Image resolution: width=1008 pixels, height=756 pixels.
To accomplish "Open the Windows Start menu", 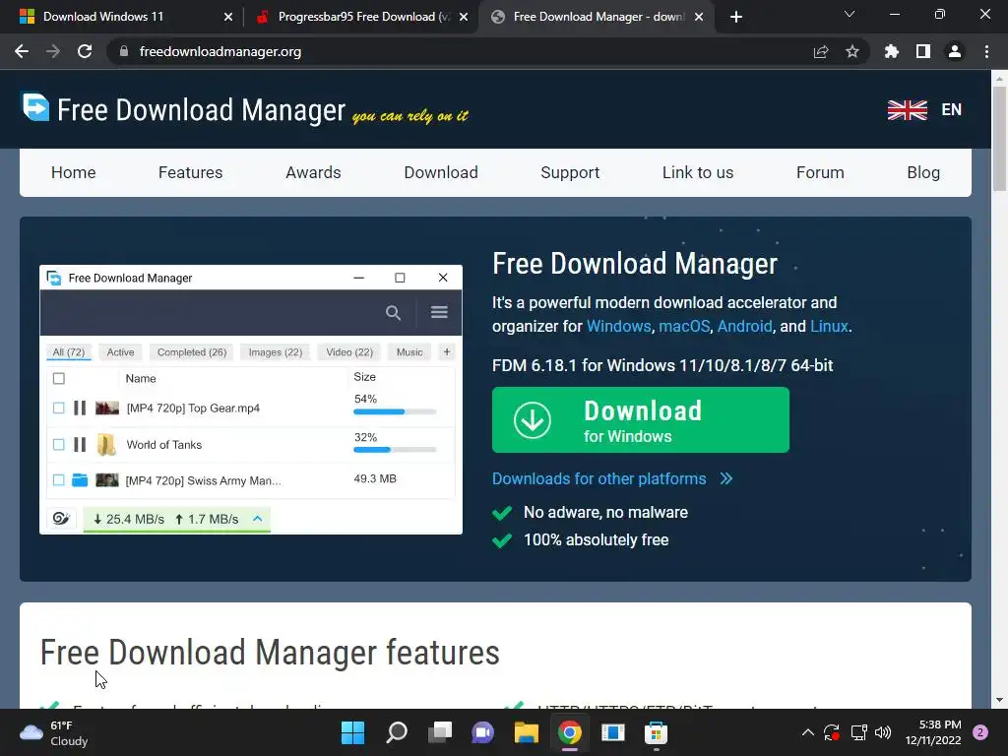I will [x=353, y=732].
